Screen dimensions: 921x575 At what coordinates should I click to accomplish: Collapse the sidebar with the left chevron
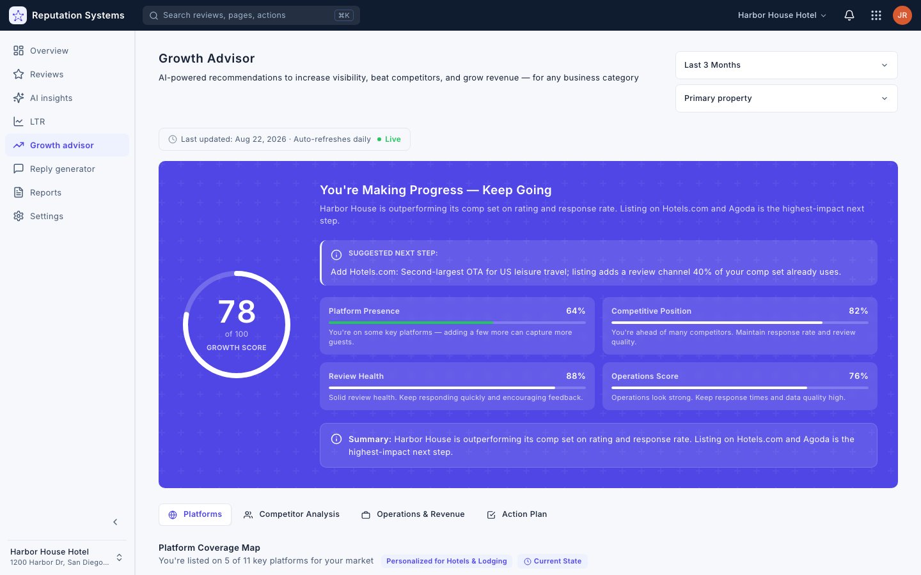tap(115, 522)
